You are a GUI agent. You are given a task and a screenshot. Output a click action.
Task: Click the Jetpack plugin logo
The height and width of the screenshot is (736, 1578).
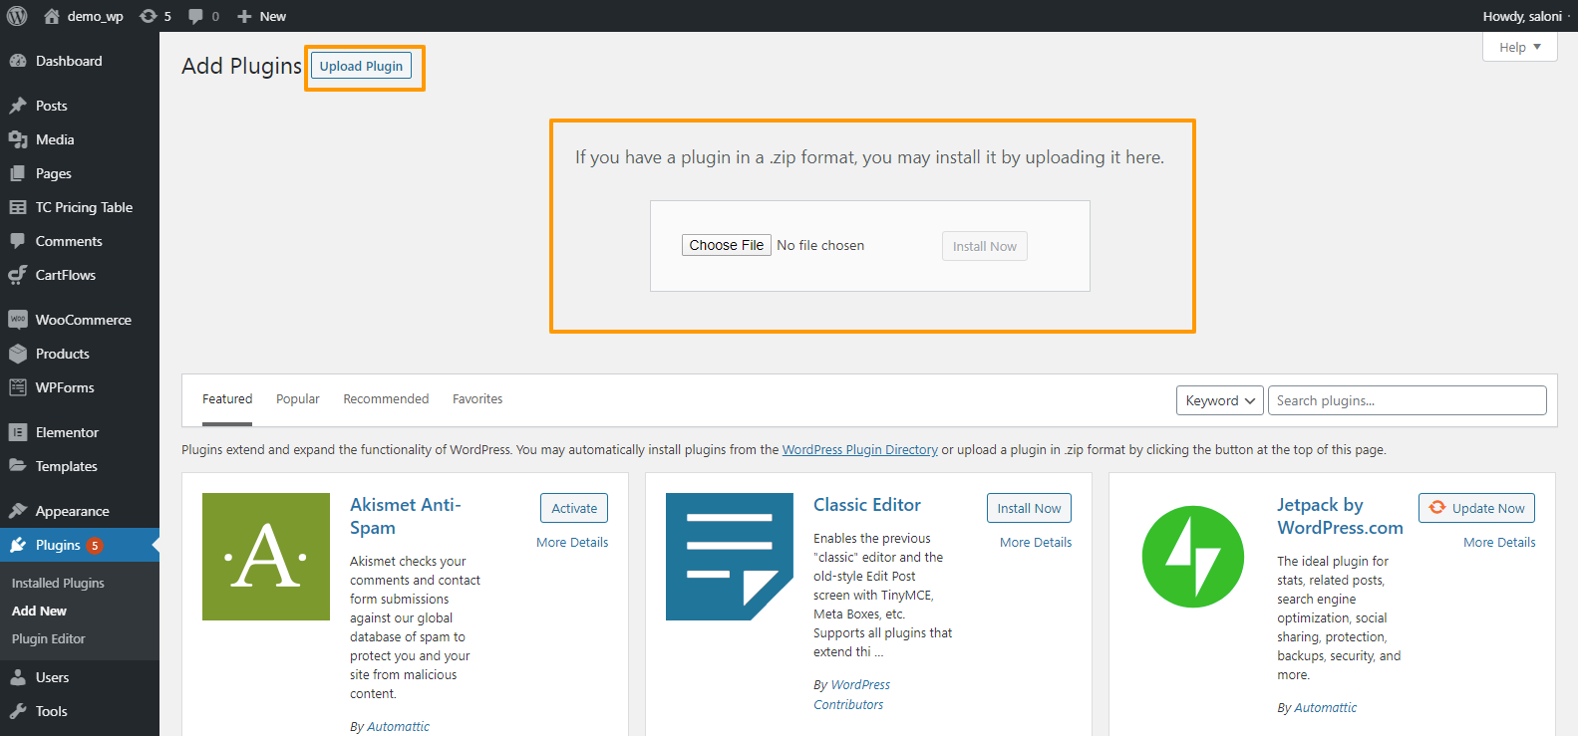pyautogui.click(x=1193, y=557)
